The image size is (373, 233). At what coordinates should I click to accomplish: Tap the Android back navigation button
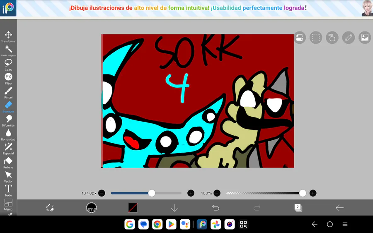(x=315, y=224)
